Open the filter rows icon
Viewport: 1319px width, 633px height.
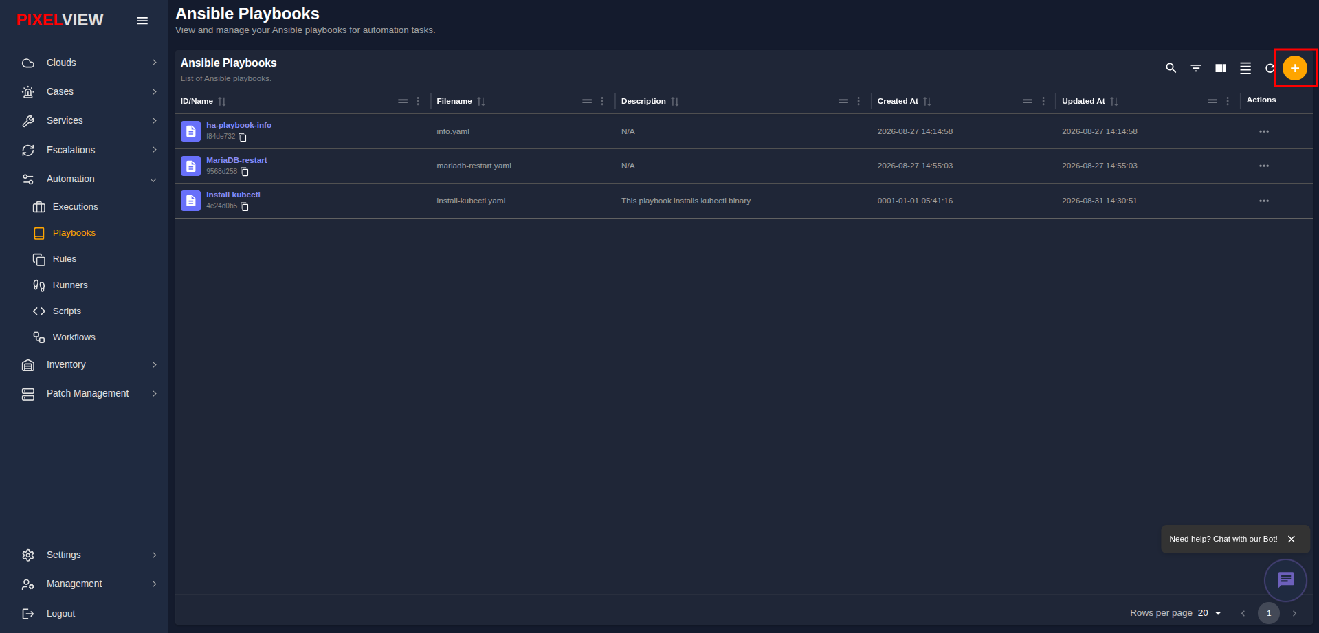click(x=1196, y=68)
